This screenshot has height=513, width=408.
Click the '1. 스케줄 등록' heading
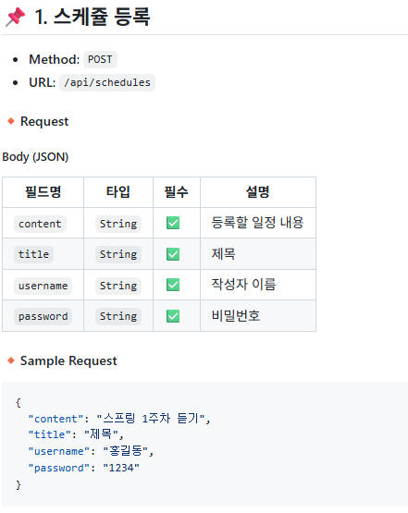pos(93,17)
